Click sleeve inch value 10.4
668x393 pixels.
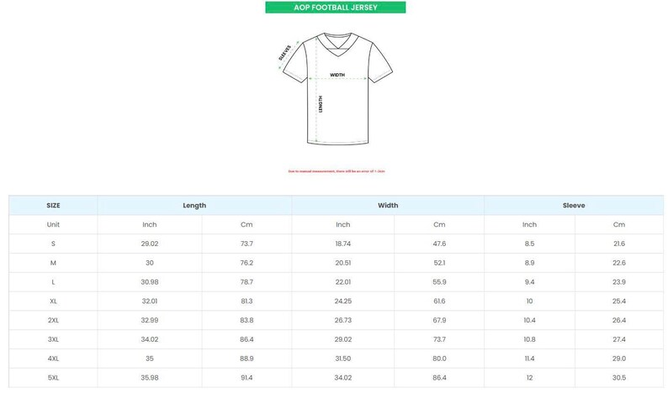click(x=529, y=320)
